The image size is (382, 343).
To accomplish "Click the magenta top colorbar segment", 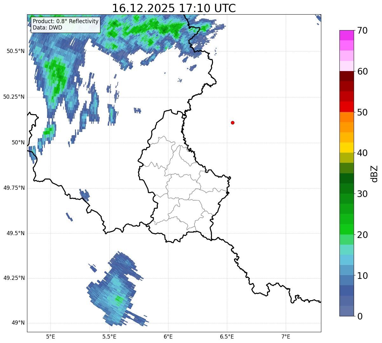I will tap(347, 35).
